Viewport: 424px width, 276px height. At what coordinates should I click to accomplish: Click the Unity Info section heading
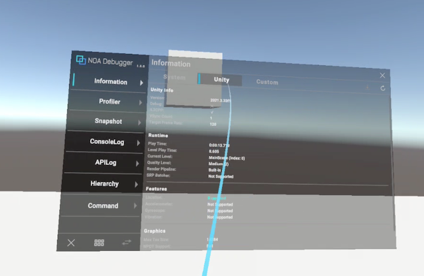(162, 90)
